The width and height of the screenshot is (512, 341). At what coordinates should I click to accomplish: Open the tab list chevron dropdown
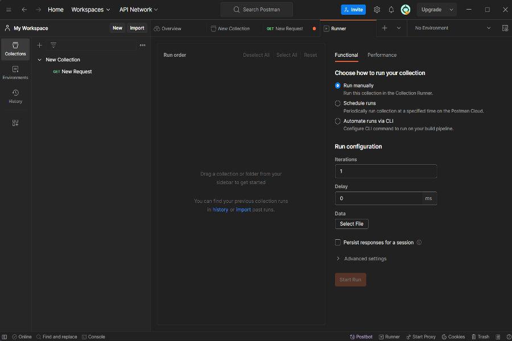click(x=399, y=28)
